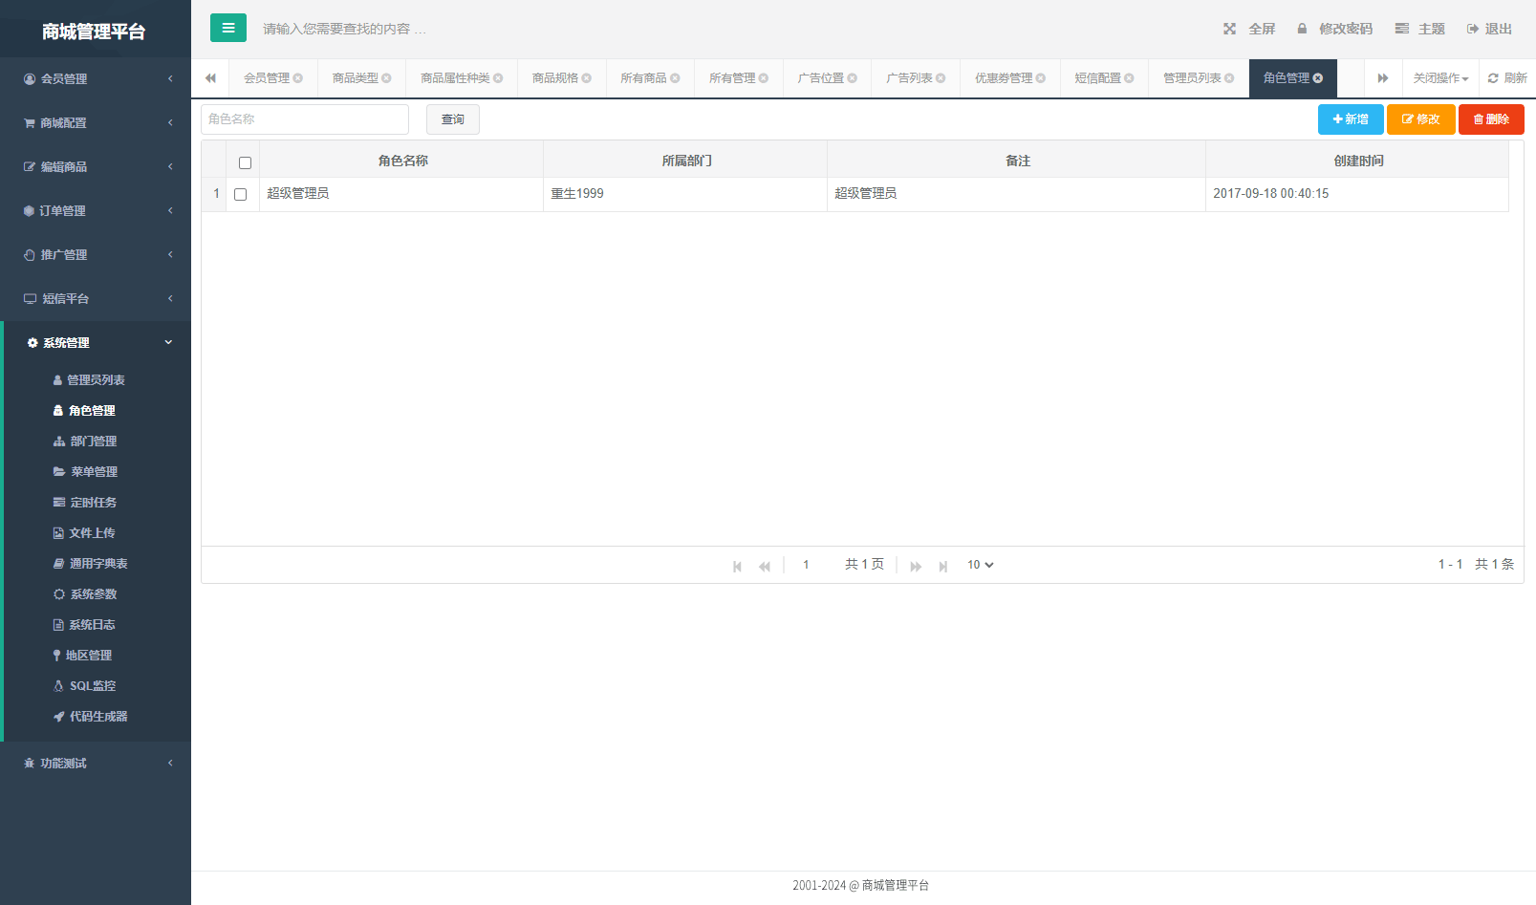Open the 关闭操作 dropdown
This screenshot has width=1536, height=905.
click(x=1439, y=77)
